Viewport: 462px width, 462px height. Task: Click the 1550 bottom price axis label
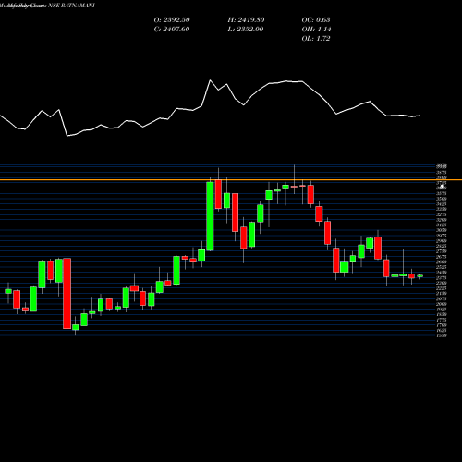[x=442, y=335]
